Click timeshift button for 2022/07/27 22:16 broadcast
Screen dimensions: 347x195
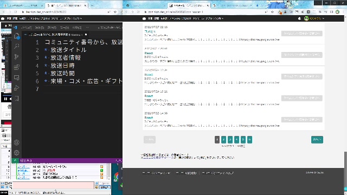[x=302, y=34]
